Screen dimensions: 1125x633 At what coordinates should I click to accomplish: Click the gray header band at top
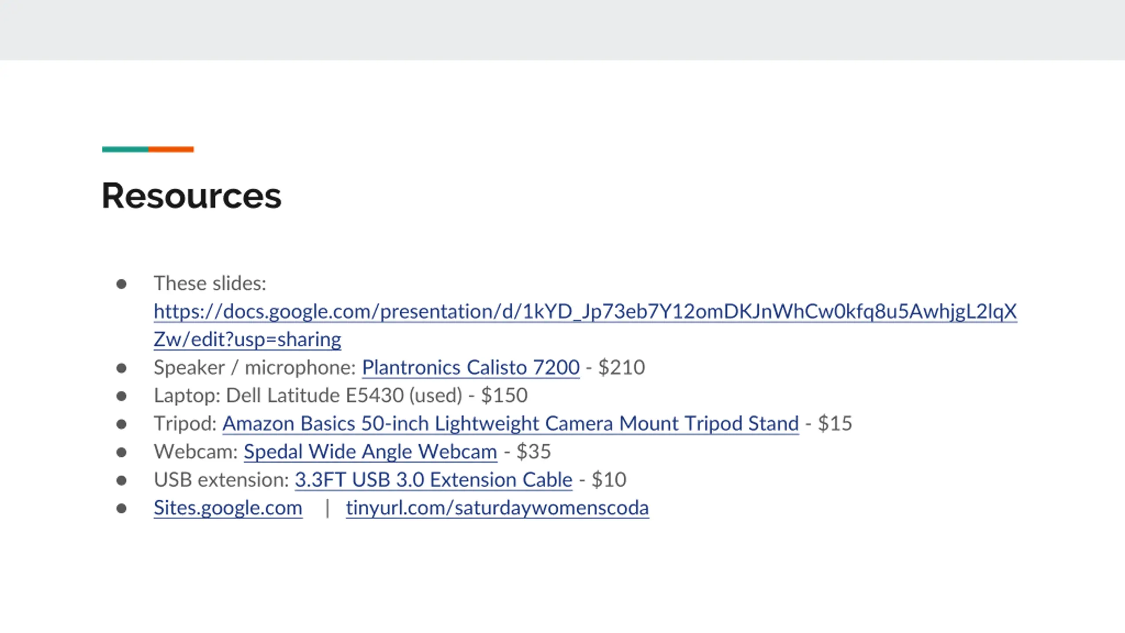562,30
